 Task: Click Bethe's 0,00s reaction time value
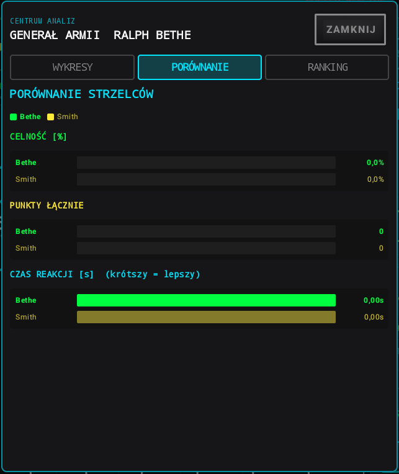point(374,300)
